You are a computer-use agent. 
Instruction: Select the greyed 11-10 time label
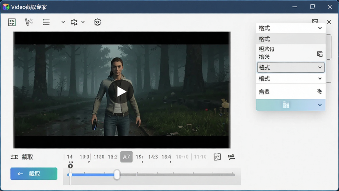click(x=200, y=157)
